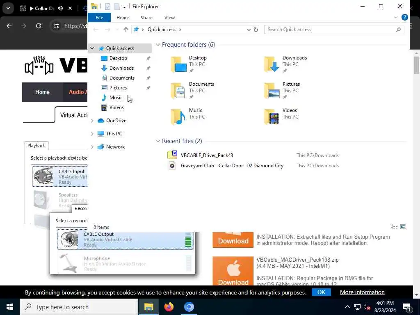This screenshot has width=420, height=315.
Task: Select Videos in navigation pane
Action: [x=116, y=107]
